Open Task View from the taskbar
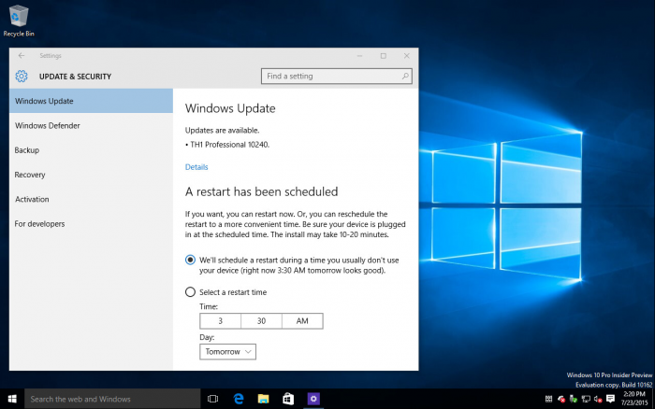655x409 pixels. coord(212,399)
